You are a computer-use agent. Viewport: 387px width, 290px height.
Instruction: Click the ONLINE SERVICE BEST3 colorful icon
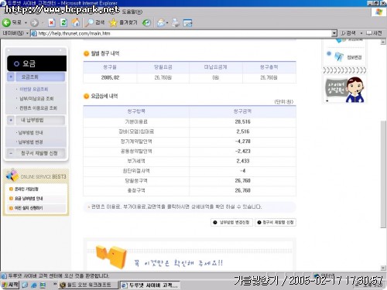[12, 175]
